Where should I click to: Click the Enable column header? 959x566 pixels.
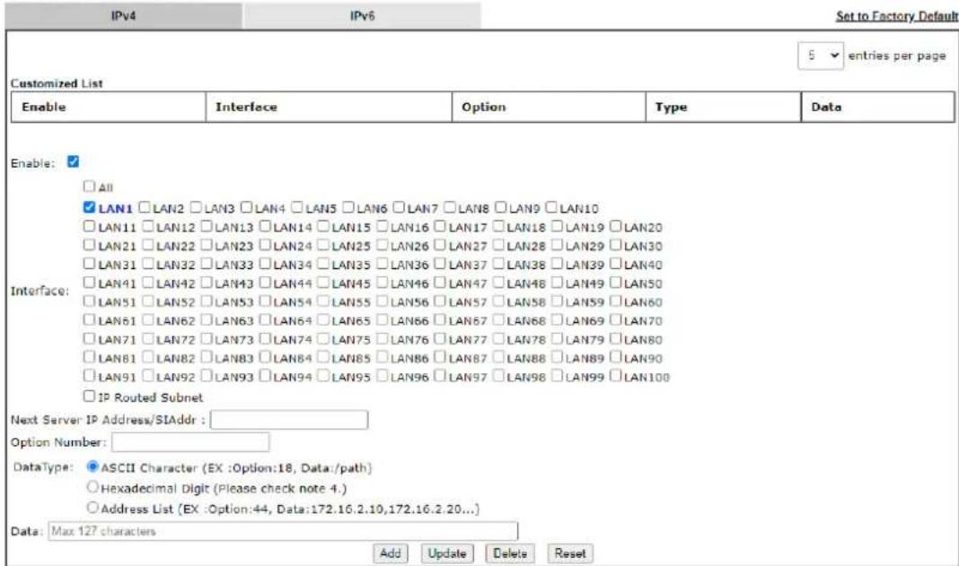109,107
